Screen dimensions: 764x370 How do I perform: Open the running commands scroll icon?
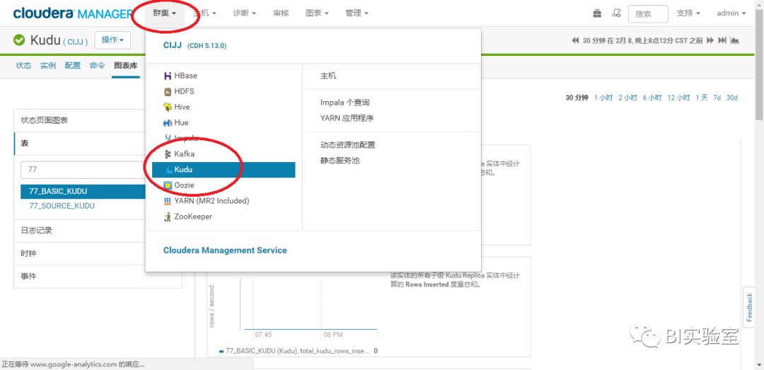pyautogui.click(x=617, y=13)
